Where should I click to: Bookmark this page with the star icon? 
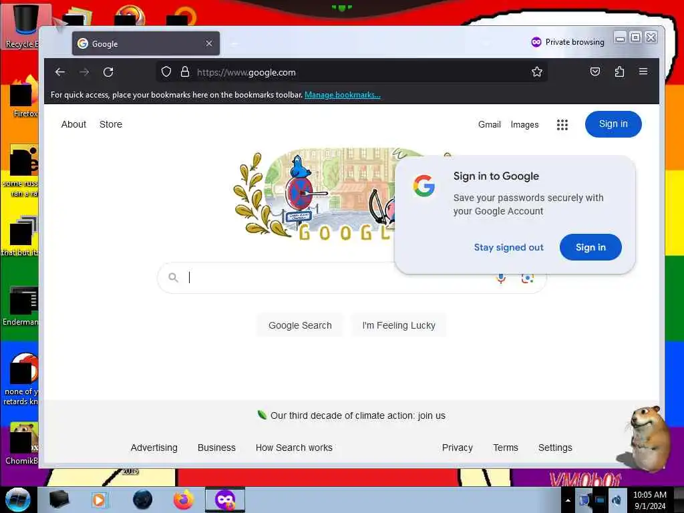pyautogui.click(x=537, y=71)
